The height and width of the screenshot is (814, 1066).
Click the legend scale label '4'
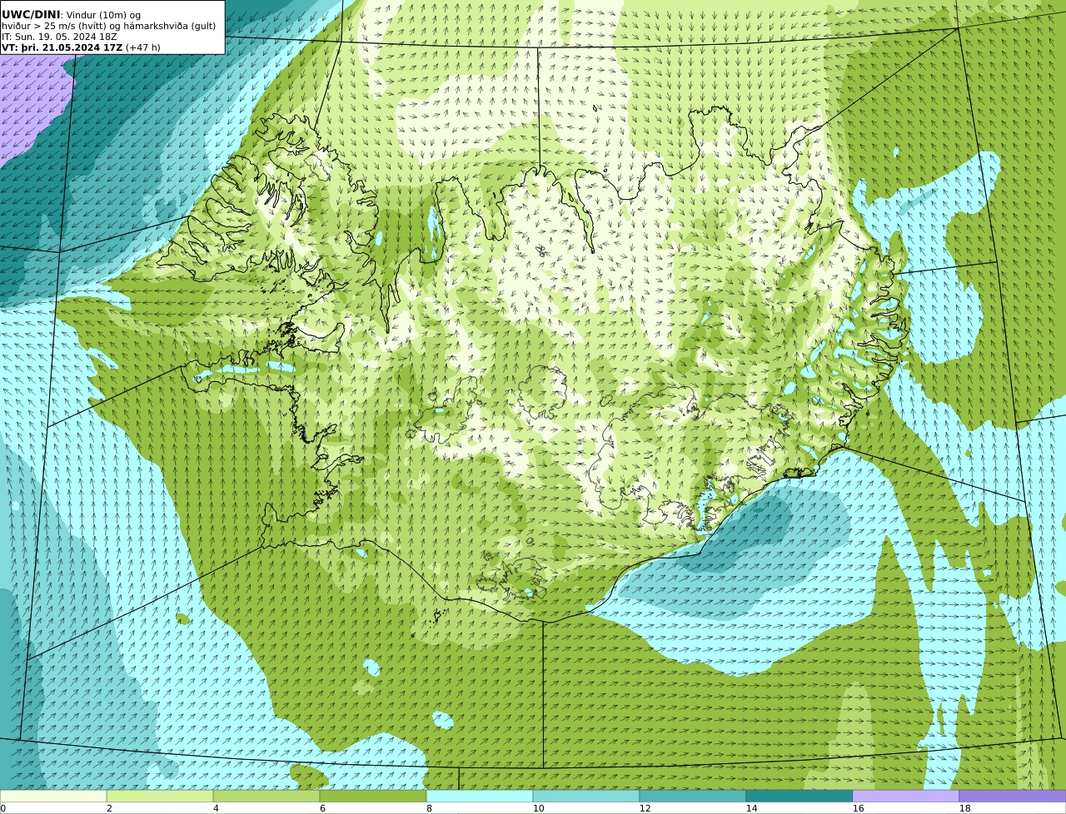[216, 808]
